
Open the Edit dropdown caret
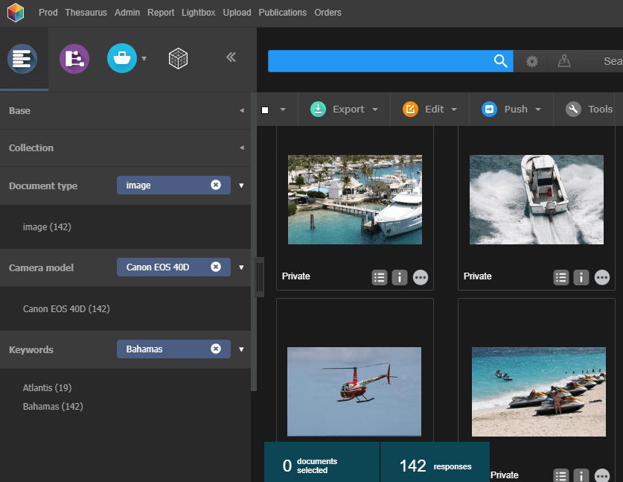tap(454, 110)
